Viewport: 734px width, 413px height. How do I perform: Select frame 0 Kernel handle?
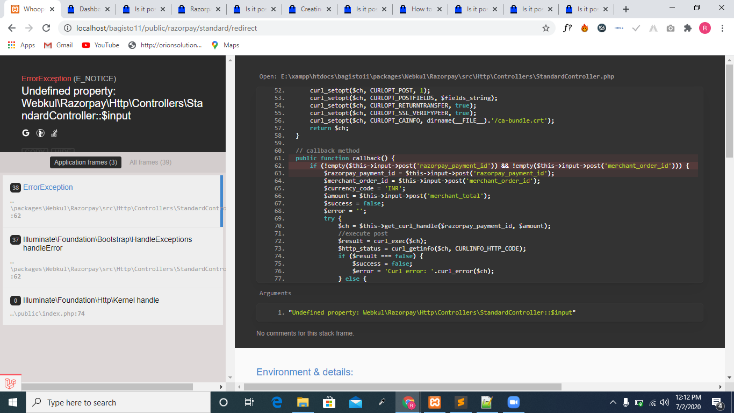pyautogui.click(x=113, y=307)
